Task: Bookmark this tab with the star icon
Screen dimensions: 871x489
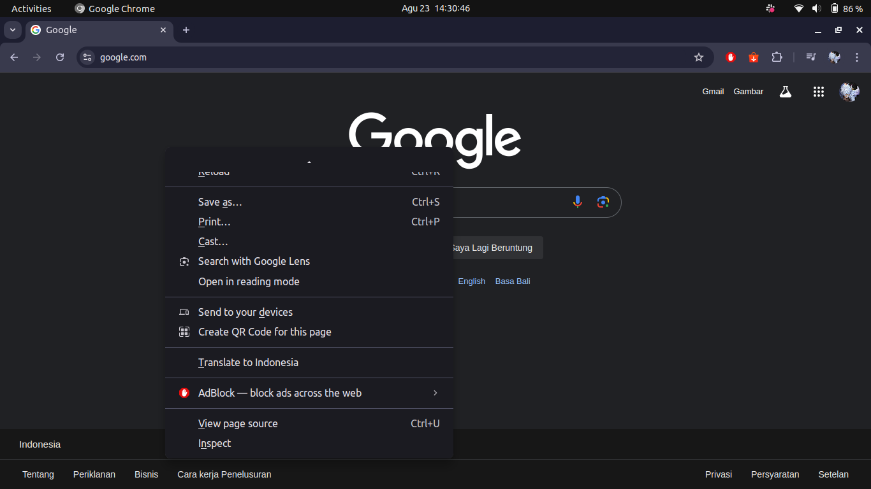Action: pyautogui.click(x=699, y=57)
